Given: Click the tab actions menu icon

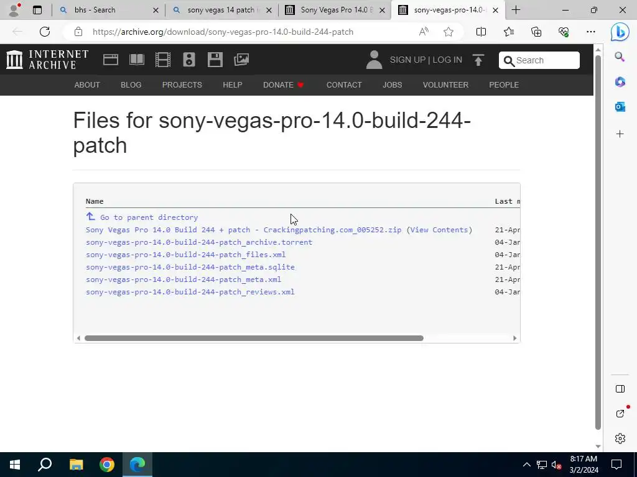Looking at the screenshot, I should 37,10.
